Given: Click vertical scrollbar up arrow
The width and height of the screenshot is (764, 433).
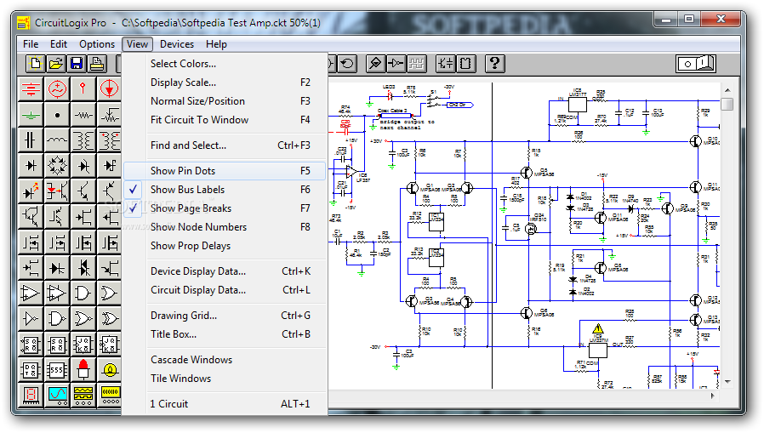Looking at the screenshot, I should point(727,90).
